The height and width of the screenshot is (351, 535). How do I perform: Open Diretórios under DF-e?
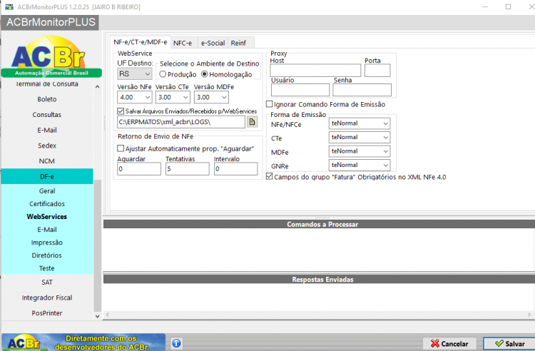point(47,255)
